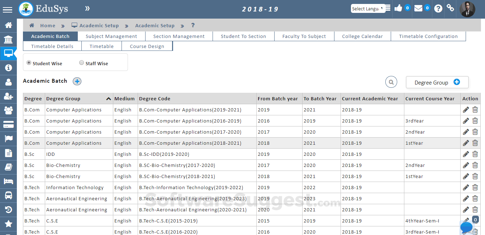Select the Staff Wise radio button

pyautogui.click(x=82, y=63)
